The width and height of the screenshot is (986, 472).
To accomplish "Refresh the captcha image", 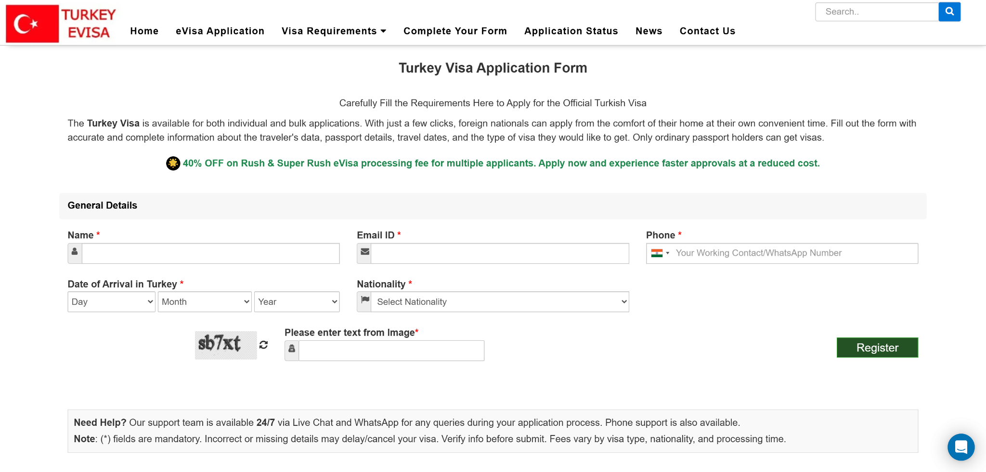I will [263, 345].
